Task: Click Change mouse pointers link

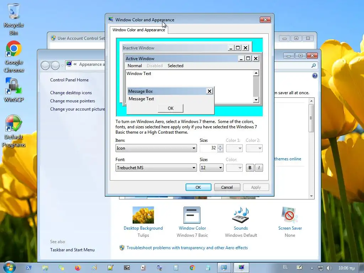Action: pyautogui.click(x=73, y=101)
